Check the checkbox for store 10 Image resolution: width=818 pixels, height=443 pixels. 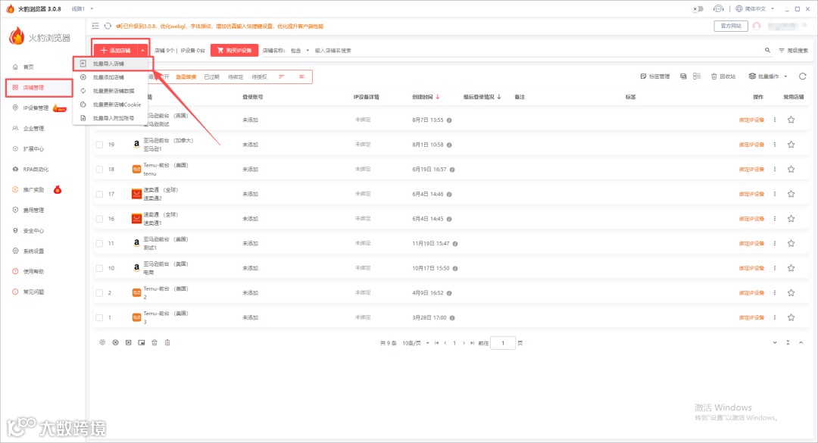(x=99, y=268)
